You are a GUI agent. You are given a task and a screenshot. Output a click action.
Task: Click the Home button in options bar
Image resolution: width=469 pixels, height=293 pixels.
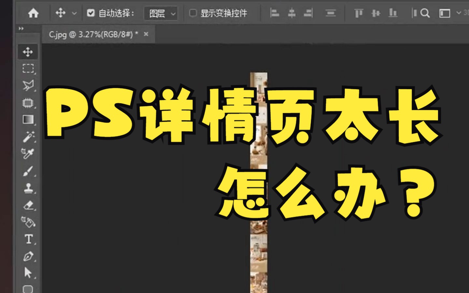click(x=33, y=13)
